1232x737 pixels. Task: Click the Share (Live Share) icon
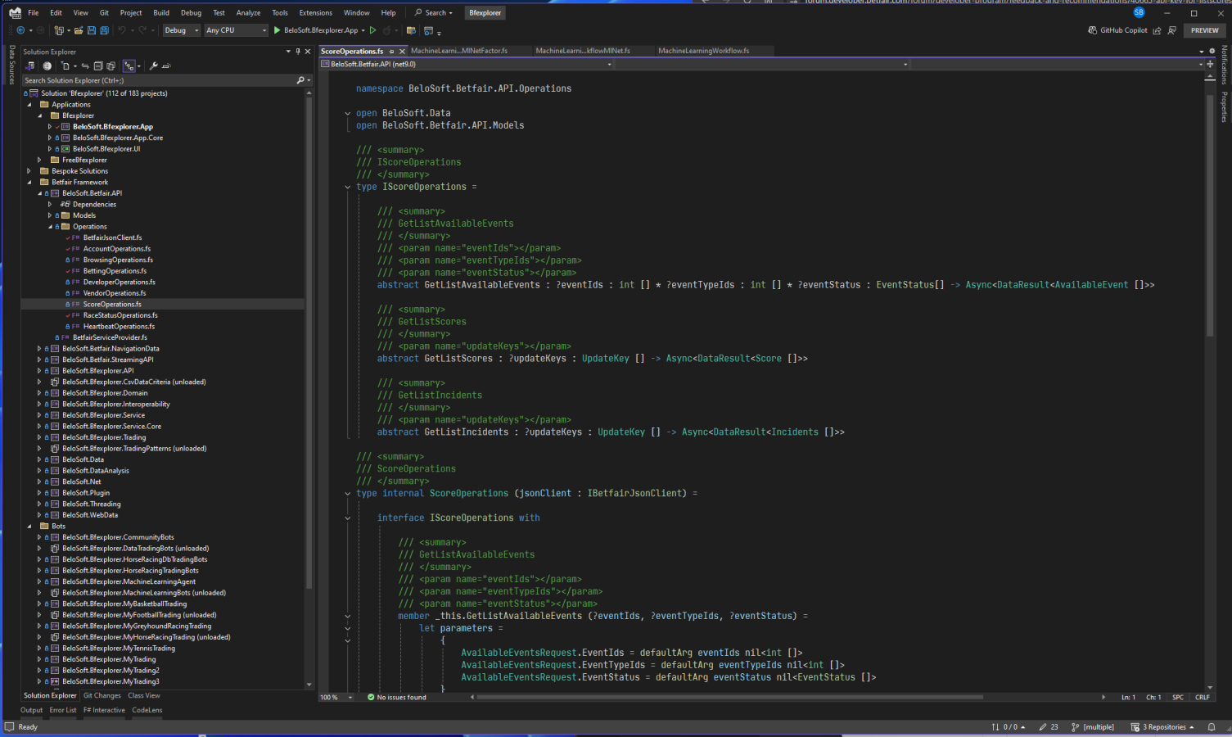[x=1157, y=30]
